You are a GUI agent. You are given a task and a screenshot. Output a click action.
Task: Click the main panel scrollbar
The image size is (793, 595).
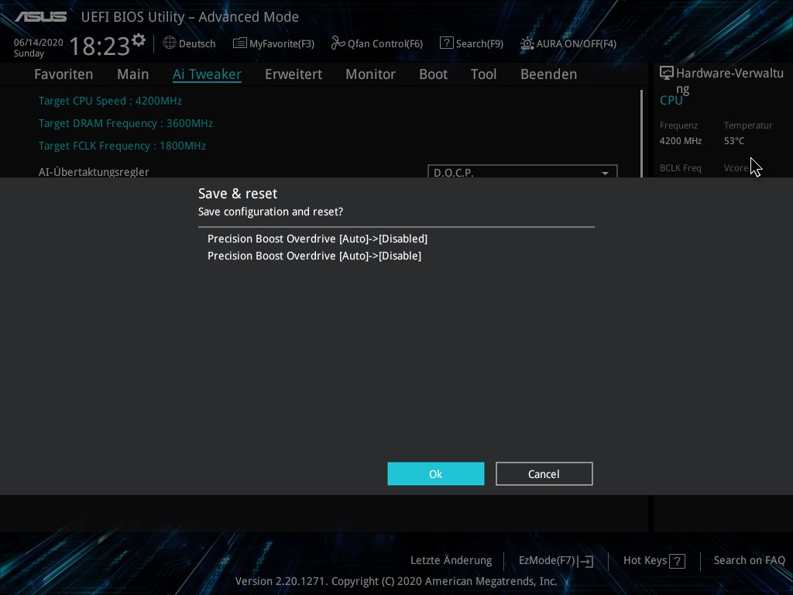(x=641, y=133)
